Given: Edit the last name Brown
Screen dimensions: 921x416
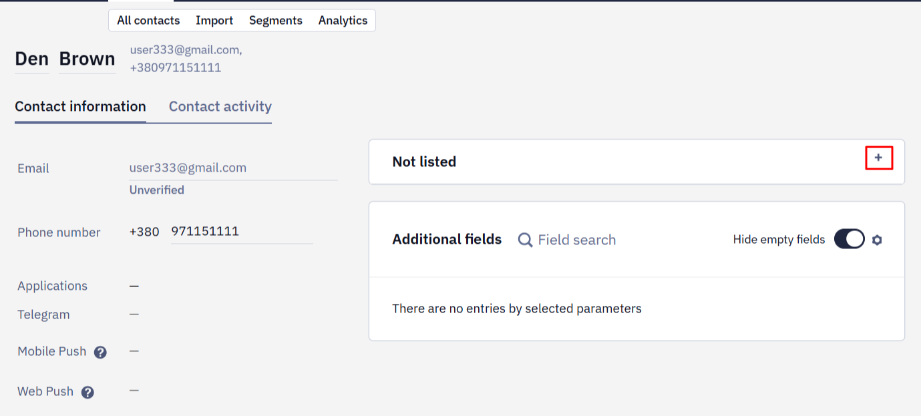Looking at the screenshot, I should pyautogui.click(x=87, y=59).
